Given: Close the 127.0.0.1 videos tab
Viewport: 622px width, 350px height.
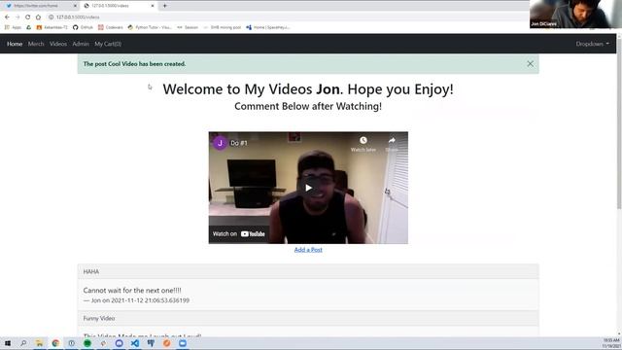Looking at the screenshot, I should [x=153, y=6].
